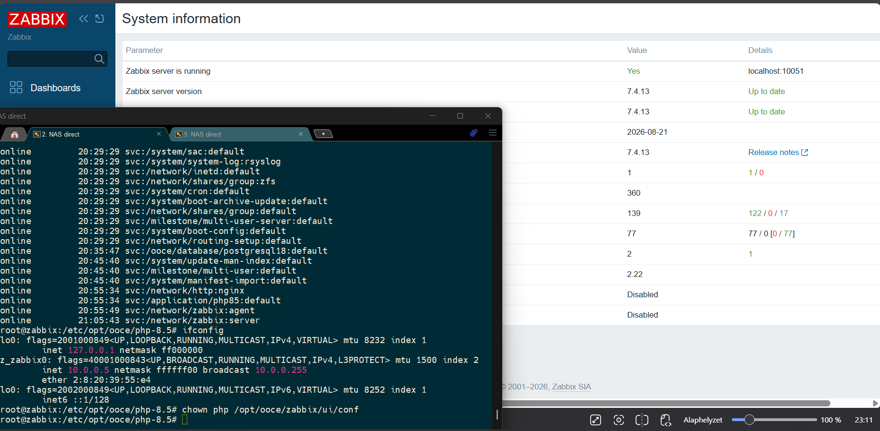Click the screenshot capture icon in bottom bar
The height and width of the screenshot is (431, 880).
(619, 420)
